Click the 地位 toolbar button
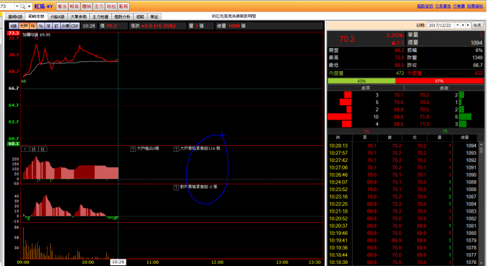487x266 pixels. pyautogui.click(x=111, y=6)
